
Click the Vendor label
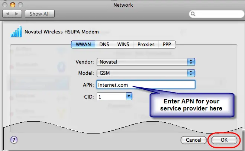click(85, 62)
